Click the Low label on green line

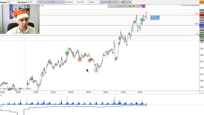pyautogui.click(x=197, y=34)
